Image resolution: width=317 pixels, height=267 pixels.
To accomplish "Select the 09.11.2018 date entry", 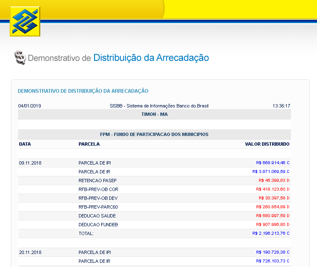I will pos(30,163).
